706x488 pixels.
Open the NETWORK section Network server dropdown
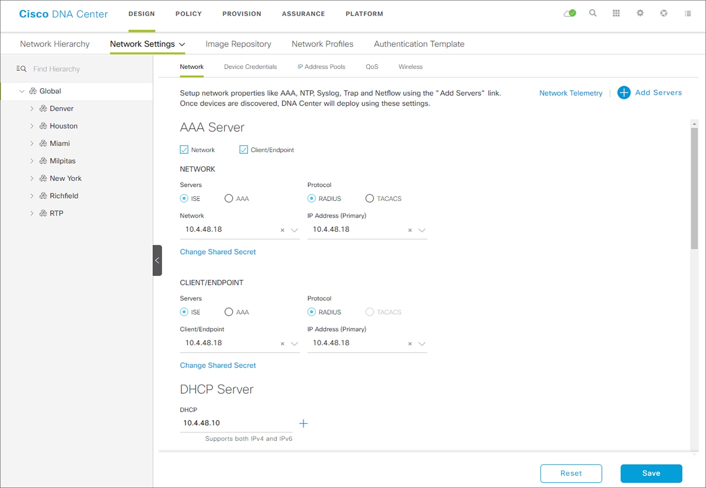tap(294, 230)
